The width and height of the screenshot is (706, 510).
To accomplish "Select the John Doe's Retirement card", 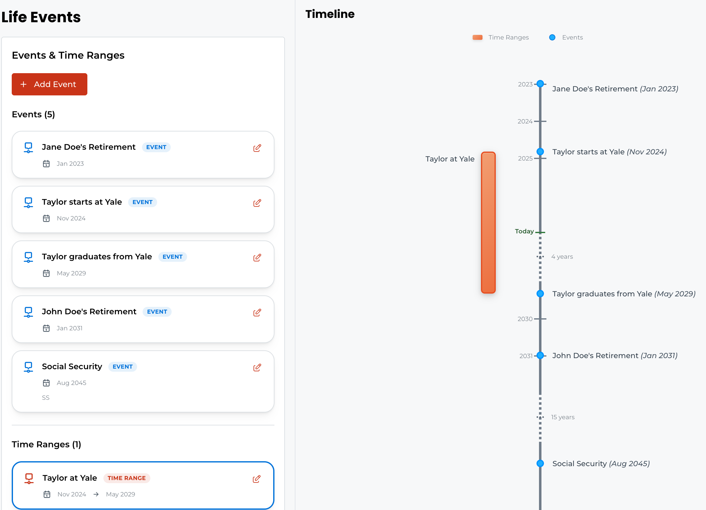I will 143,319.
